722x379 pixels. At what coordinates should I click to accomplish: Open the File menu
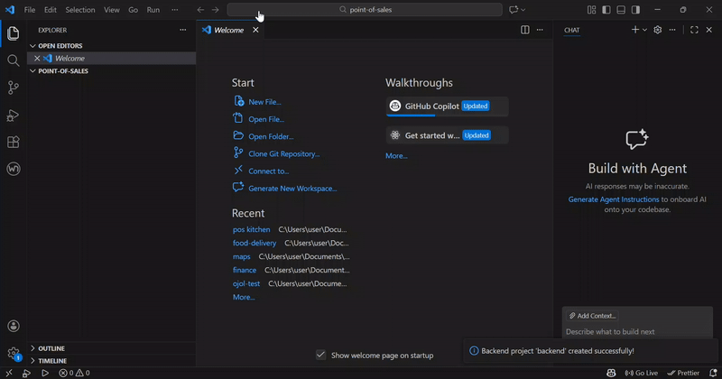tap(30, 10)
